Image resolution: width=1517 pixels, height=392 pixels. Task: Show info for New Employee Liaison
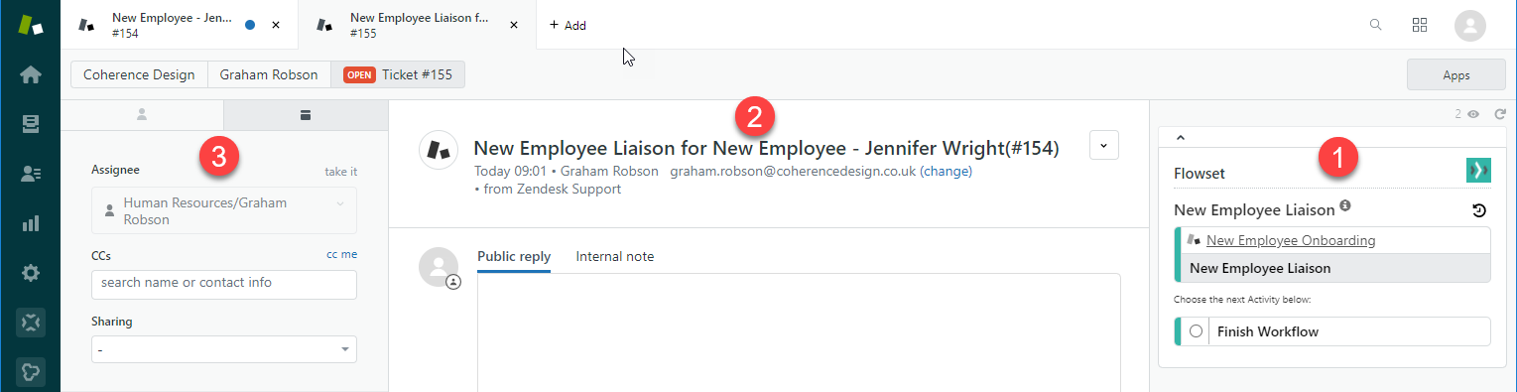1345,206
